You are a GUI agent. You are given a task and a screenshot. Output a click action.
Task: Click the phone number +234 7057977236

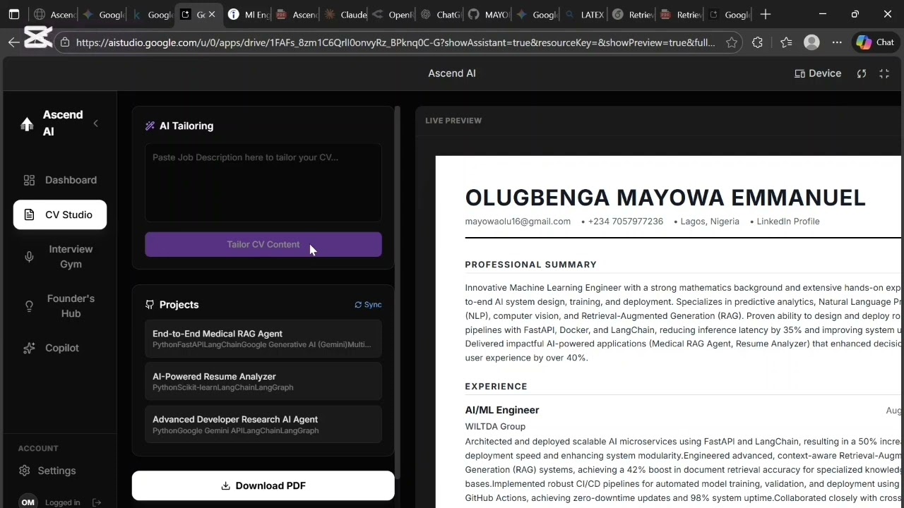(626, 222)
